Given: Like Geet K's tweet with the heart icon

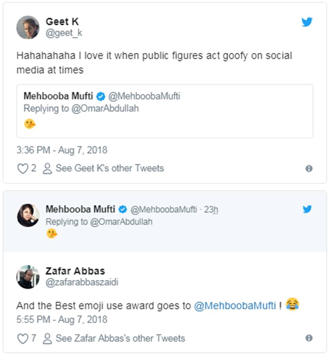Looking at the screenshot, I should coord(22,169).
